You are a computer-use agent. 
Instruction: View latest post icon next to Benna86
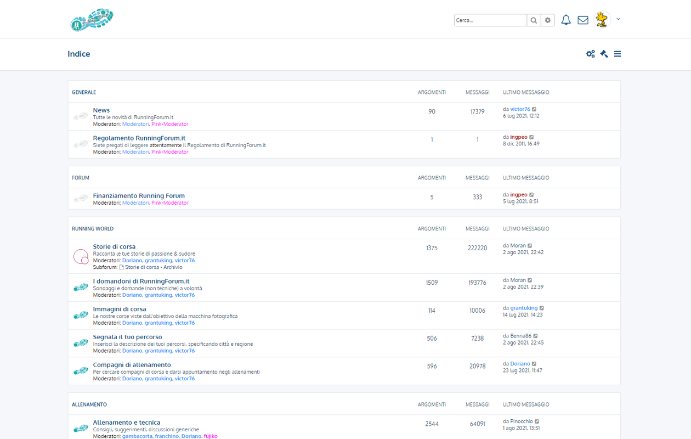536,336
